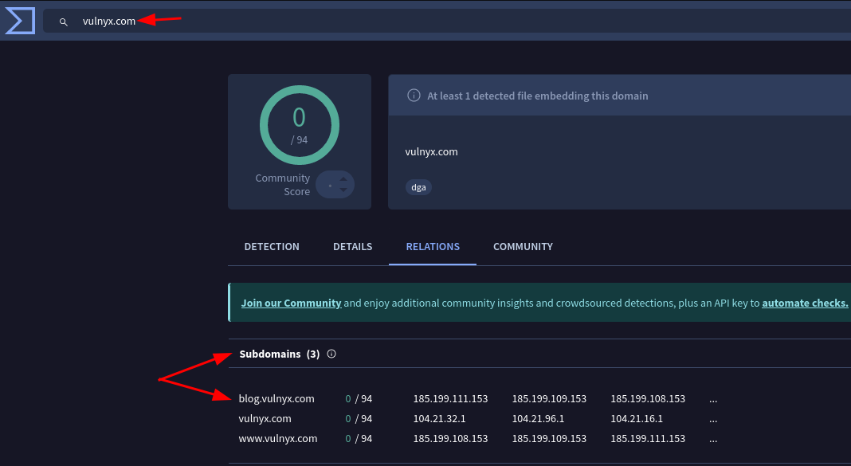This screenshot has height=466, width=851.
Task: Select the Relations tab
Action: tap(433, 247)
